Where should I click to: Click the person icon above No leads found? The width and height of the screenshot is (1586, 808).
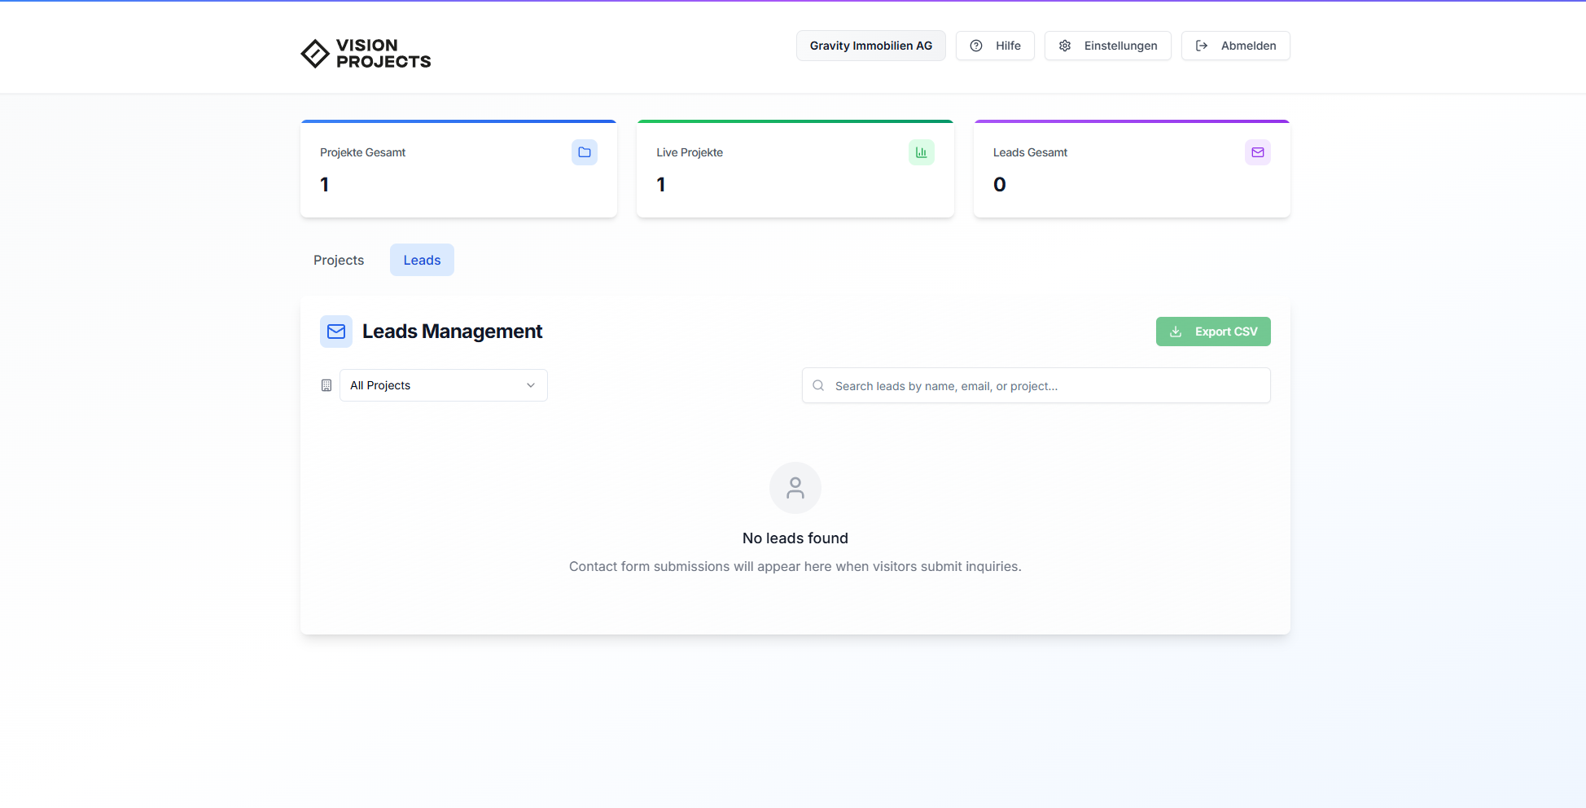pyautogui.click(x=795, y=488)
